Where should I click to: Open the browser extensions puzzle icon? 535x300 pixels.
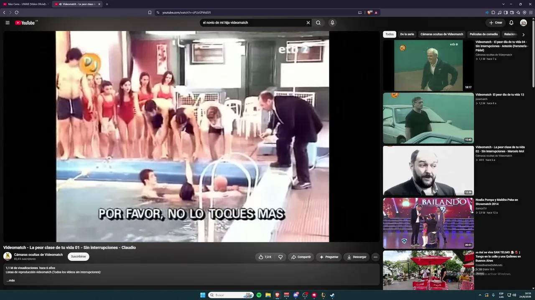point(493,12)
